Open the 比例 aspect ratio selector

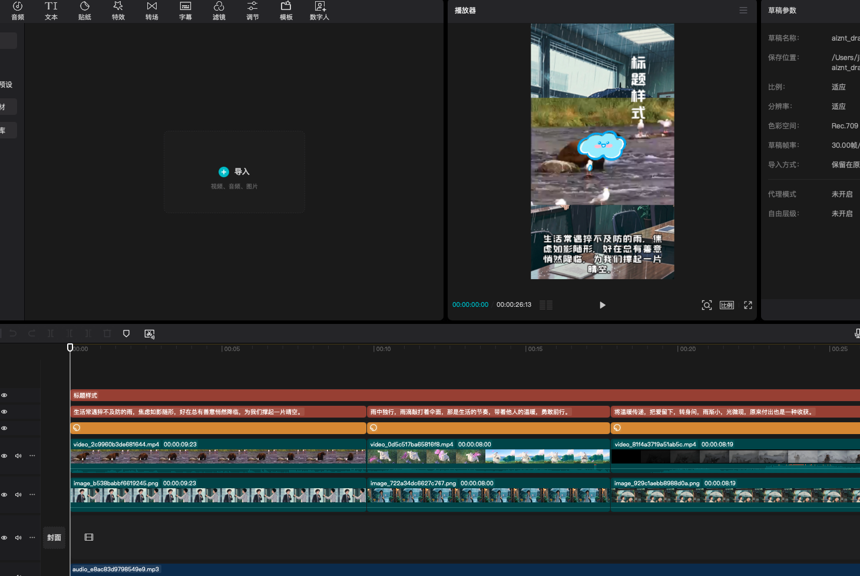727,305
